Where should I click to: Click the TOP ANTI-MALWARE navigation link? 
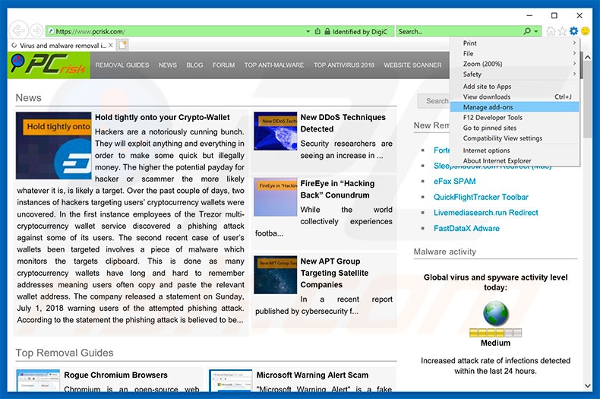(271, 65)
